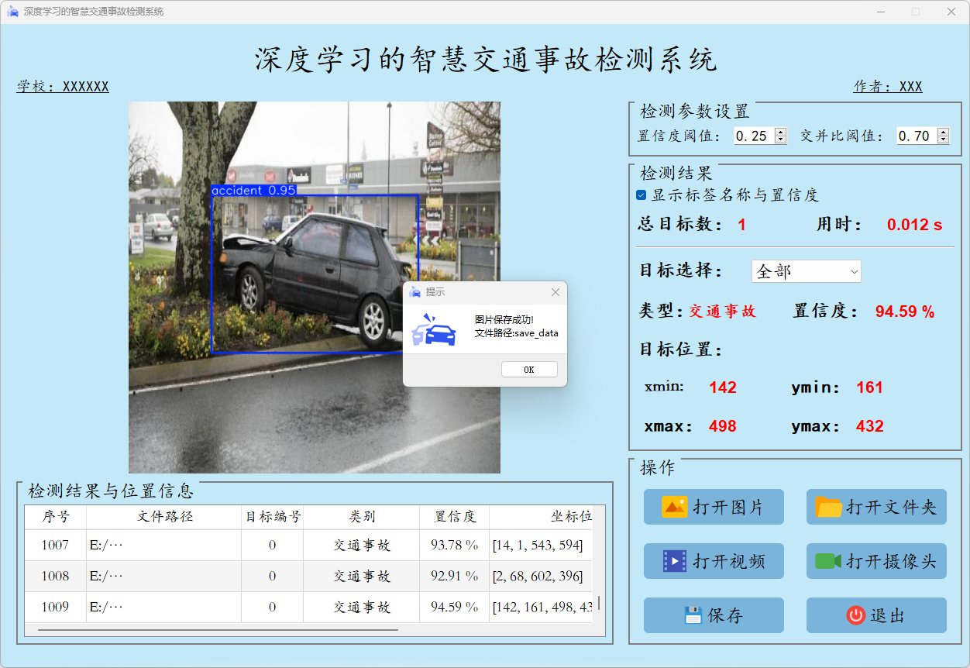Click the 序号 column header
The height and width of the screenshot is (668, 970).
pyautogui.click(x=55, y=517)
